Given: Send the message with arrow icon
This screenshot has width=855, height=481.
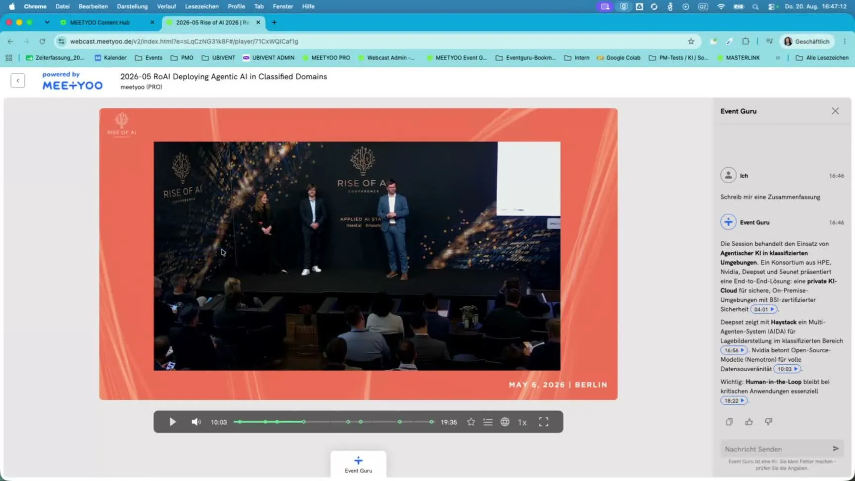Looking at the screenshot, I should [x=836, y=449].
